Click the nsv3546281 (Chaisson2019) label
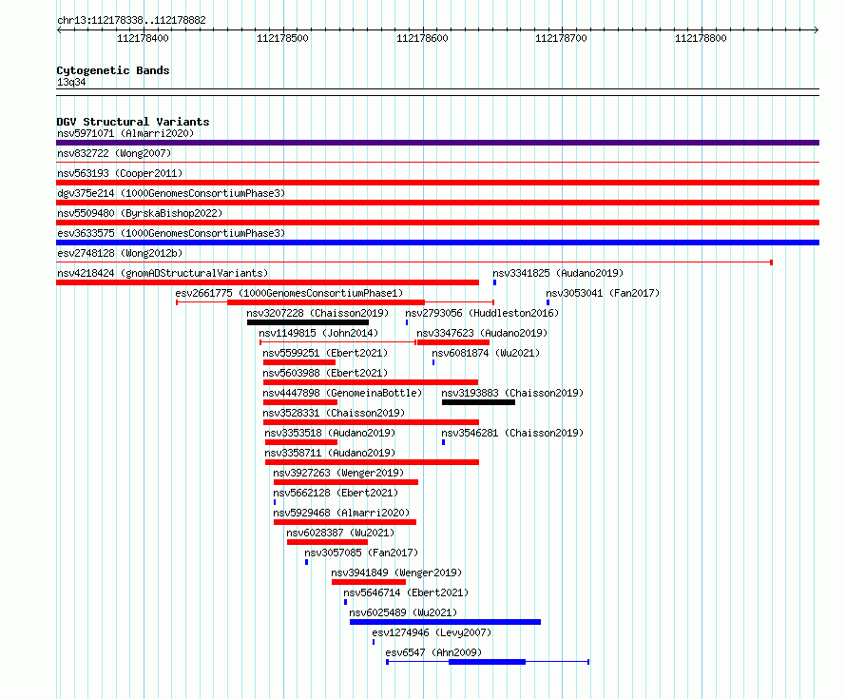The image size is (846, 699). (x=512, y=433)
